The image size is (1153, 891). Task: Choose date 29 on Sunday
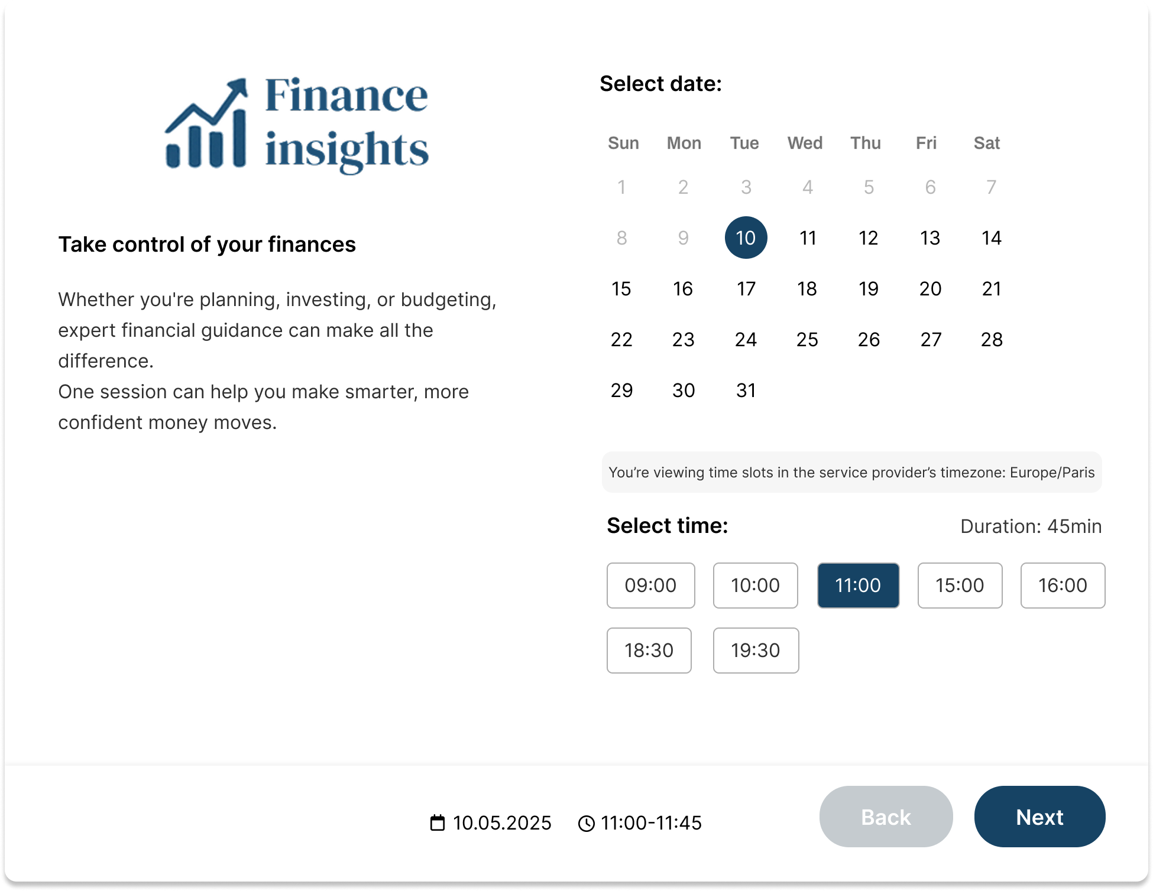621,390
